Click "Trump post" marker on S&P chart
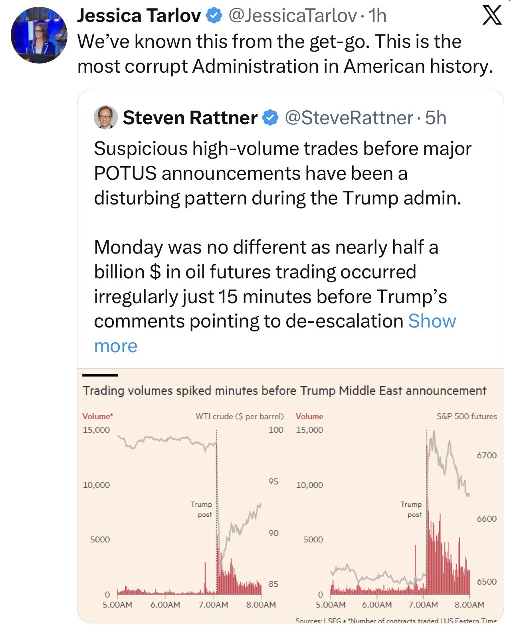515x633 pixels. pyautogui.click(x=411, y=510)
